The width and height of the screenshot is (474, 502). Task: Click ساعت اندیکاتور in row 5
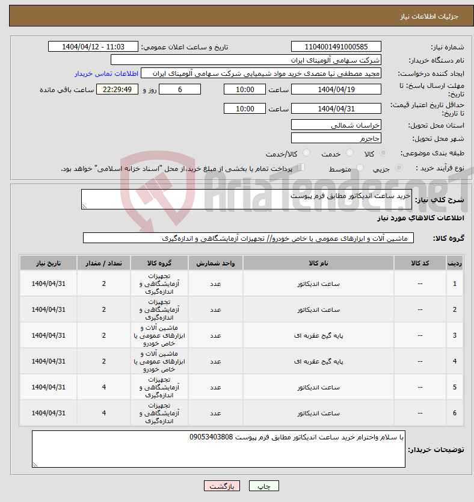(319, 388)
